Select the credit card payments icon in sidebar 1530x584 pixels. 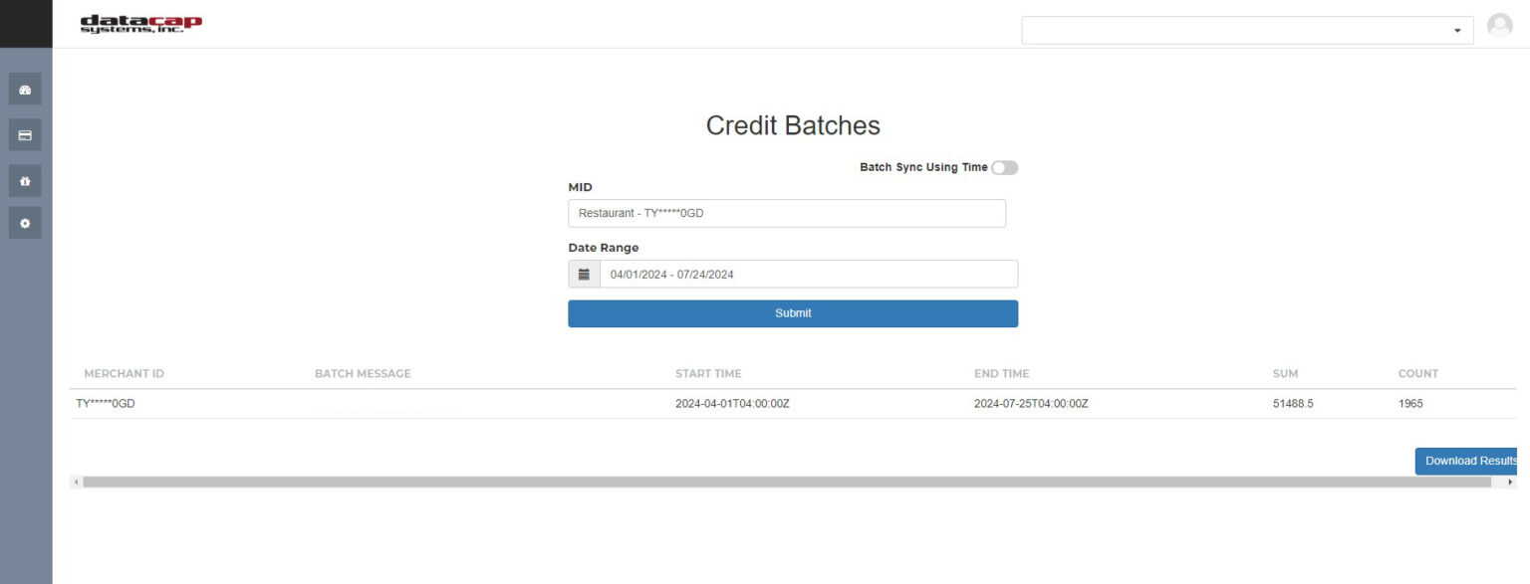click(x=25, y=134)
